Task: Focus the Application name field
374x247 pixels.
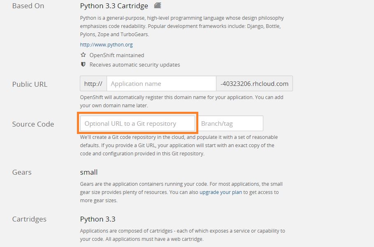Action: pyautogui.click(x=161, y=83)
